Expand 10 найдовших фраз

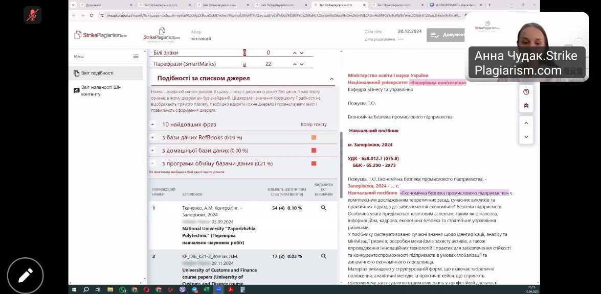pos(152,125)
